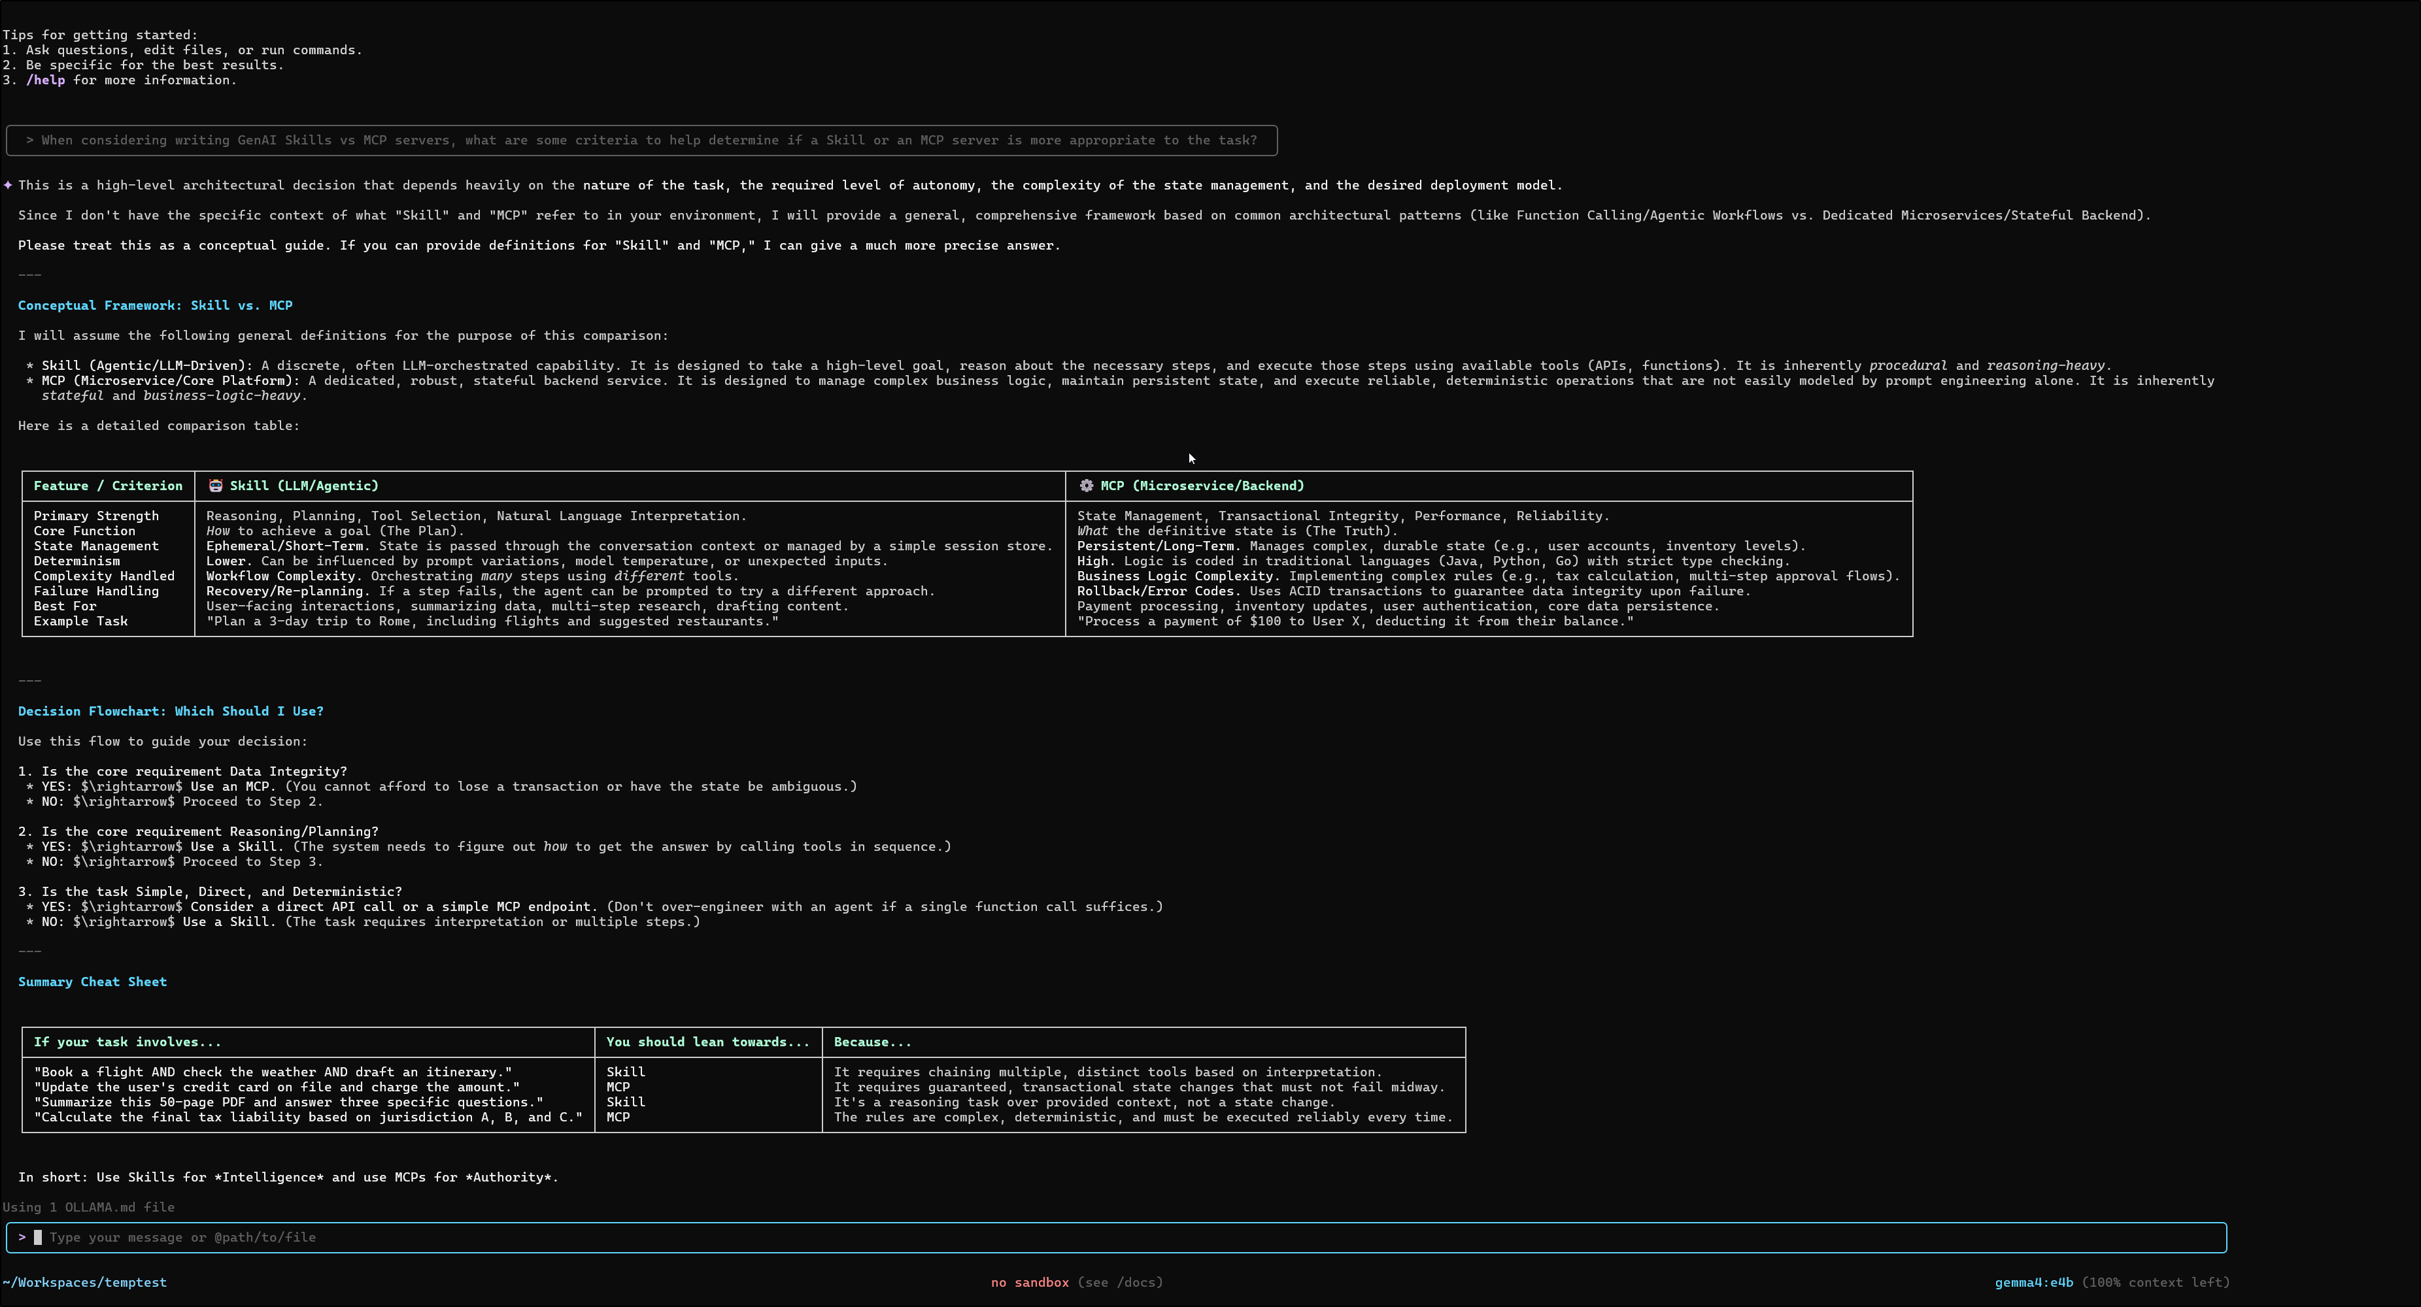
Task: Click the '(see /docs)' text
Action: tap(1119, 1283)
